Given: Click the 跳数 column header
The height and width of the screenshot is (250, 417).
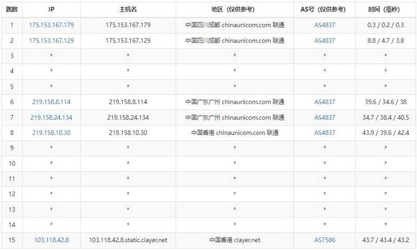Looking at the screenshot, I should coord(11,9).
